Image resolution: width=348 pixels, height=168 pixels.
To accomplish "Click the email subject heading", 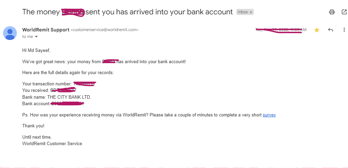I will click(x=127, y=12).
